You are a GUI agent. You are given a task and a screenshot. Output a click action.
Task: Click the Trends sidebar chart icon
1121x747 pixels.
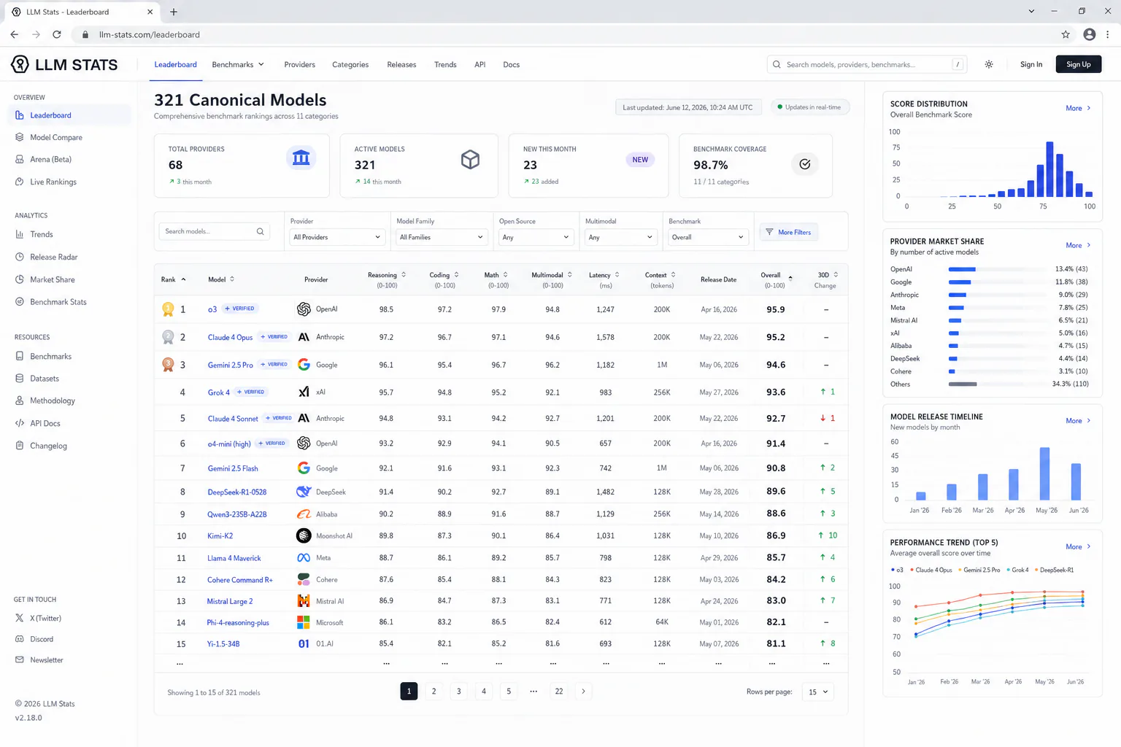[x=20, y=234]
